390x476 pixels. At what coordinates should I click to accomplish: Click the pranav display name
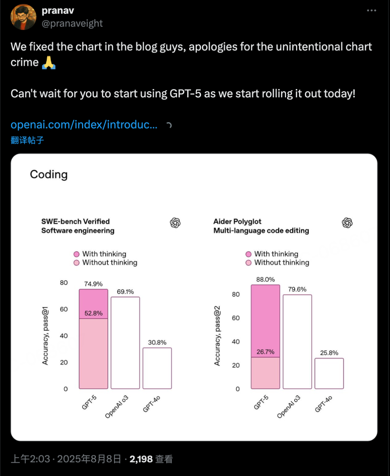pos(58,10)
